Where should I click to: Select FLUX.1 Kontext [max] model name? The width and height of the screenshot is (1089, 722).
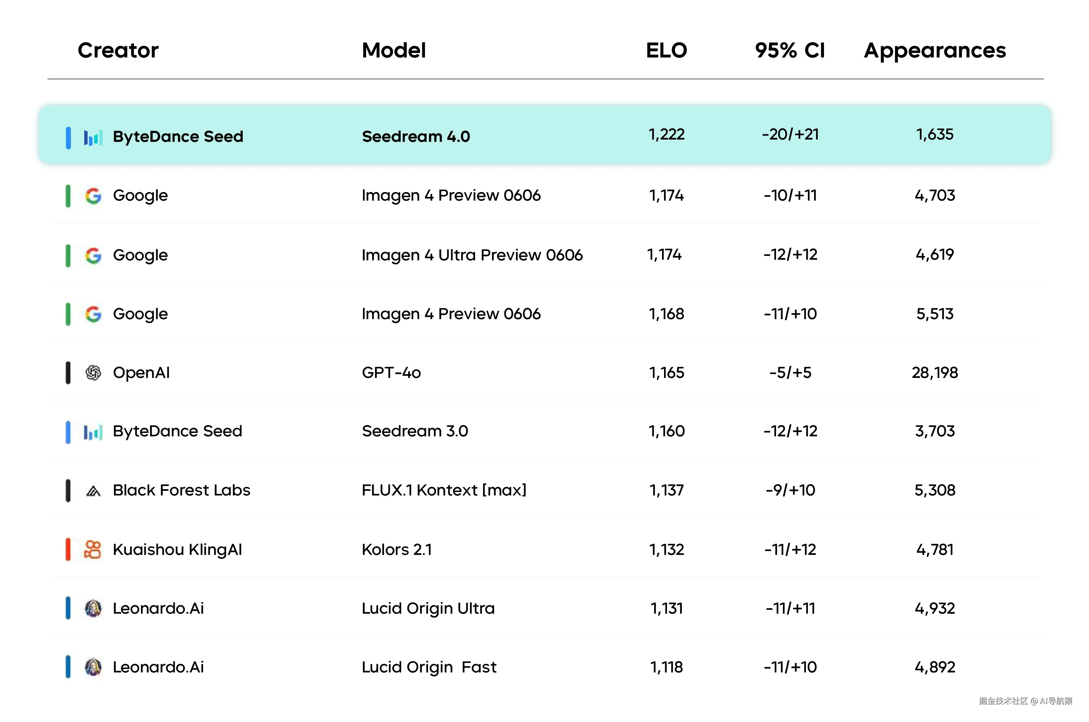[x=444, y=490]
